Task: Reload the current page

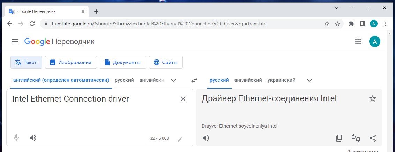Action: click(32, 24)
